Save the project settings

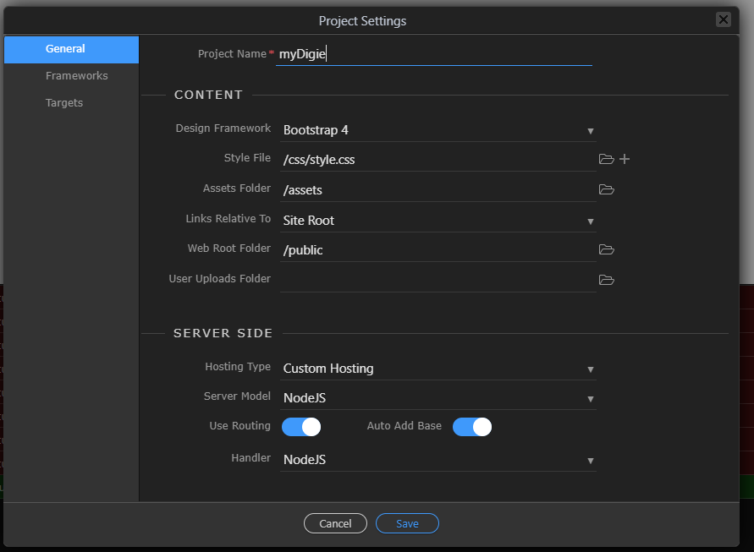[407, 524]
